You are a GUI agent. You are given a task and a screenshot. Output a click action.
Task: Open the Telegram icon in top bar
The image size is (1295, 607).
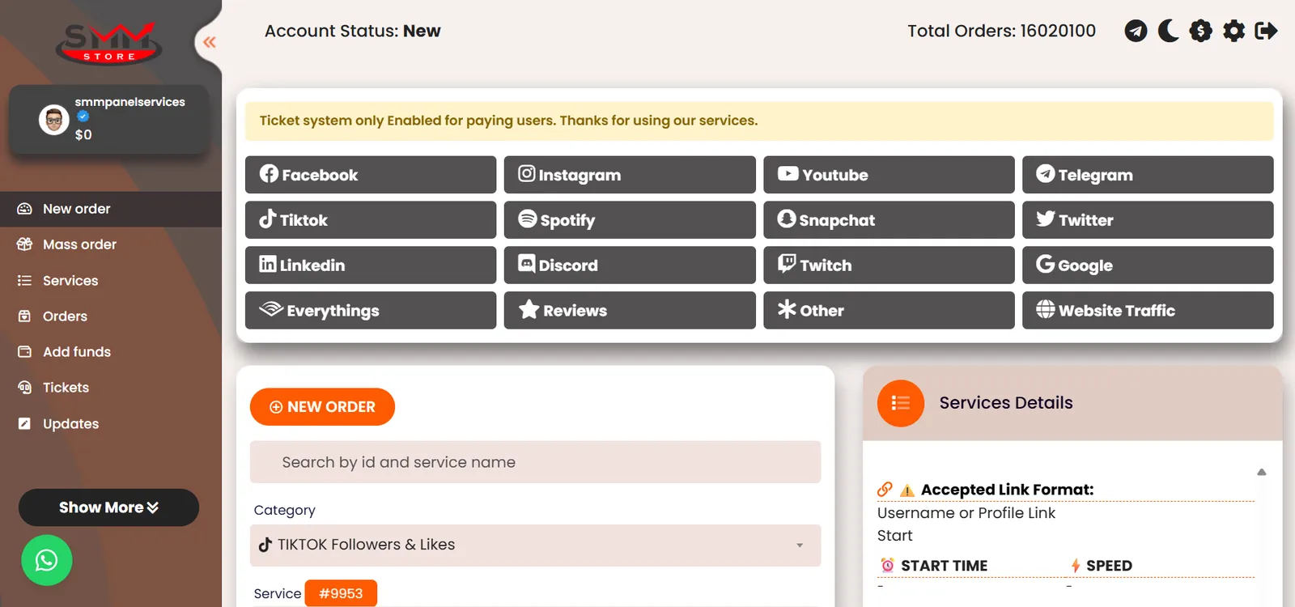[x=1136, y=31]
